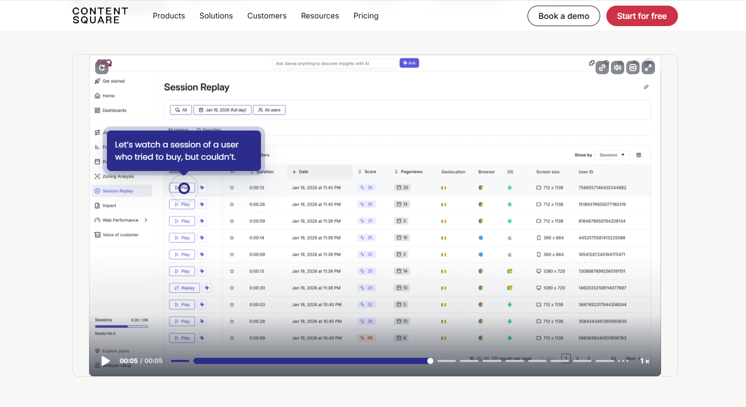The image size is (746, 407).
Task: Click Replay on the 0:00:30 session
Action: pyautogui.click(x=184, y=288)
